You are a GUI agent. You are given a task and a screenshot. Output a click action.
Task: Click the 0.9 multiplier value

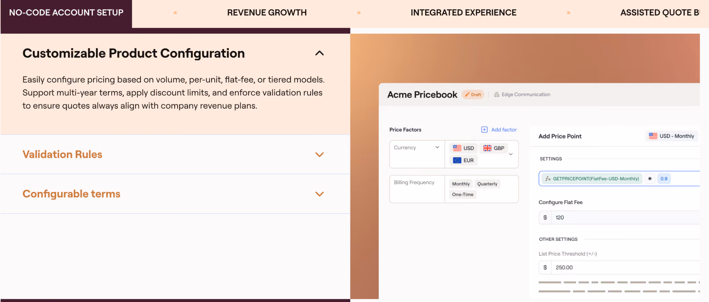click(x=664, y=179)
